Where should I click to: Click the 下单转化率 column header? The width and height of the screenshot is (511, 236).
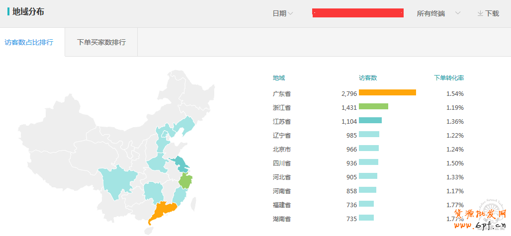click(449, 78)
